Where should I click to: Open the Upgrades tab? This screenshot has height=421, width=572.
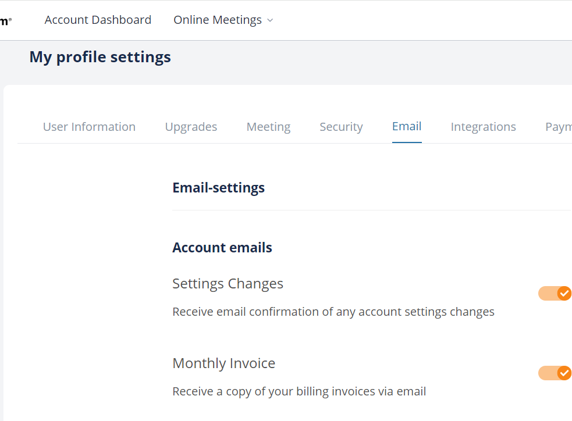tap(191, 127)
